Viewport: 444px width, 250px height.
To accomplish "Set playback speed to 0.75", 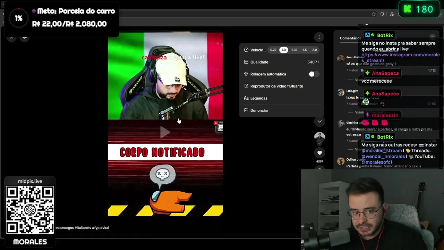I will point(273,50).
